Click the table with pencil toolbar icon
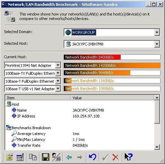165x164 pixels. 20,157
